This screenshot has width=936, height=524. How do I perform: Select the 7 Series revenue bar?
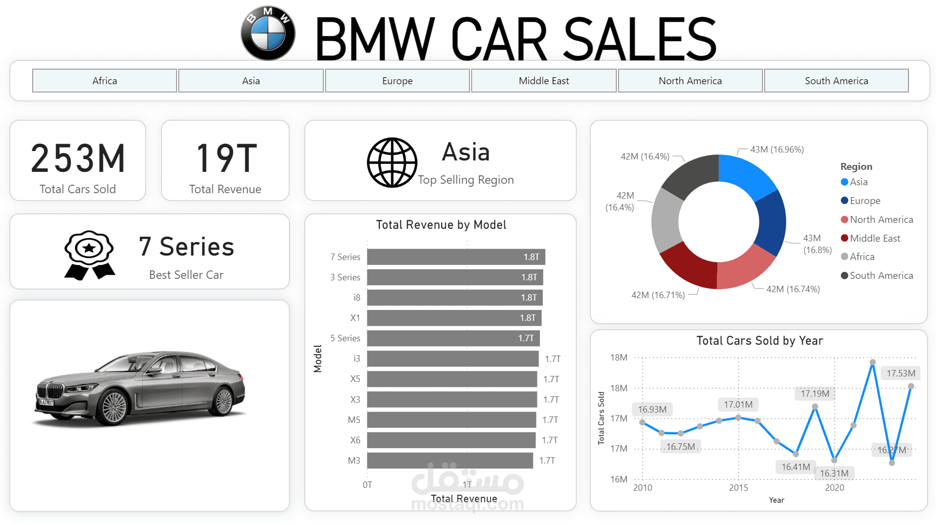(x=456, y=257)
